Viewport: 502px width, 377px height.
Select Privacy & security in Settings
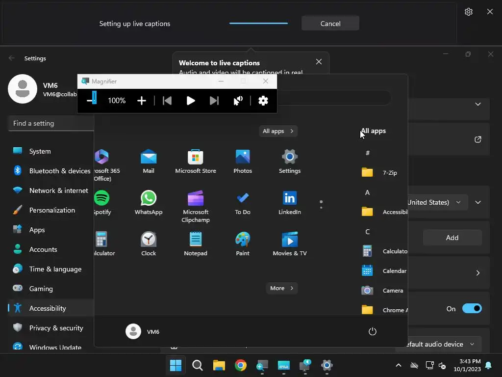click(x=51, y=327)
